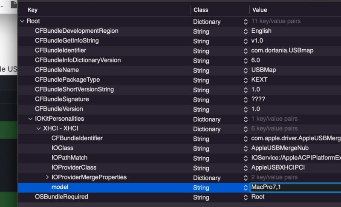
Task: Click the MacPro7,1 value text field
Action: click(x=294, y=187)
